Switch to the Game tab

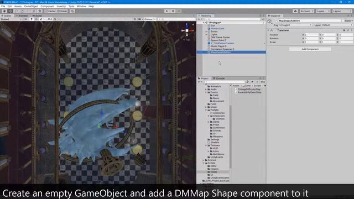[37, 16]
